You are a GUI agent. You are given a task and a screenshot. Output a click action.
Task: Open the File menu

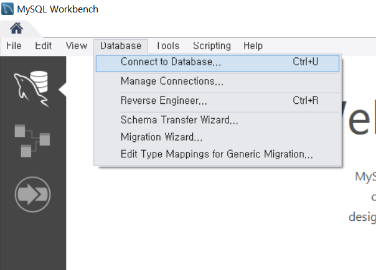click(x=14, y=45)
